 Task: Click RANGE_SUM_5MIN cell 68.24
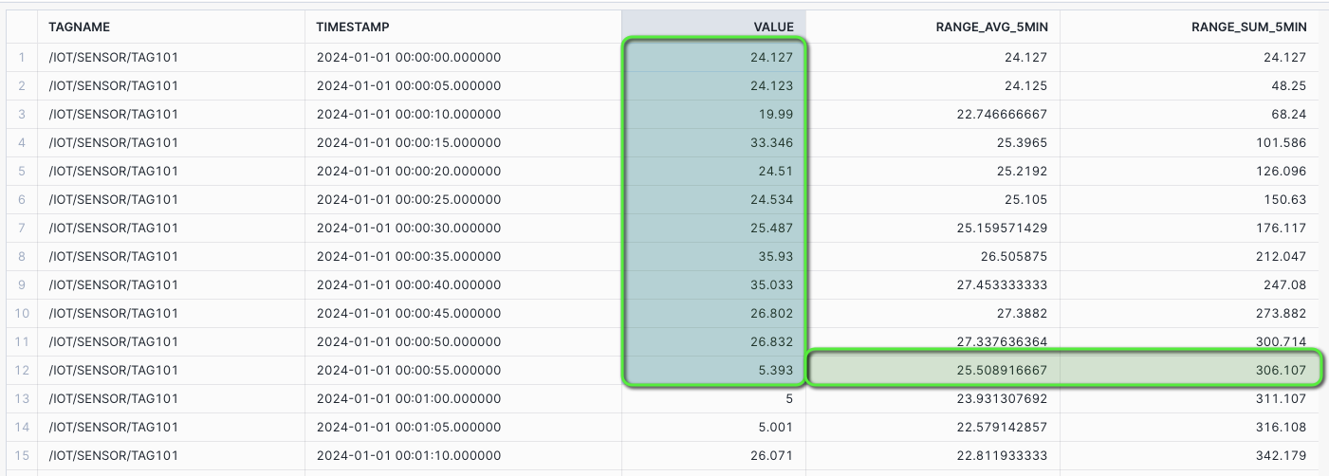tap(1190, 114)
